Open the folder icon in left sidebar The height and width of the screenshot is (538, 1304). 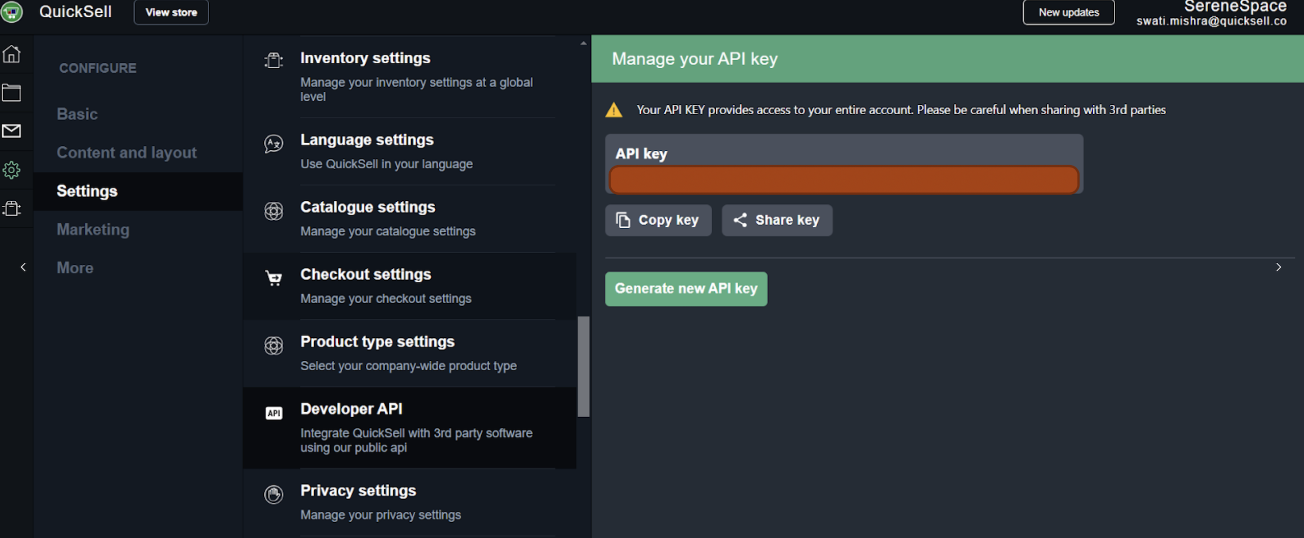(x=11, y=93)
